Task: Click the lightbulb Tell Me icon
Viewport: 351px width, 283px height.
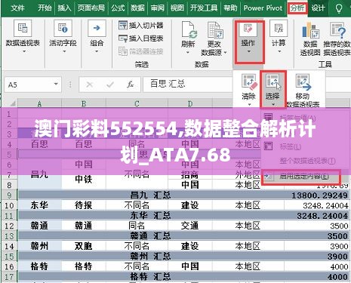Action: (x=339, y=8)
